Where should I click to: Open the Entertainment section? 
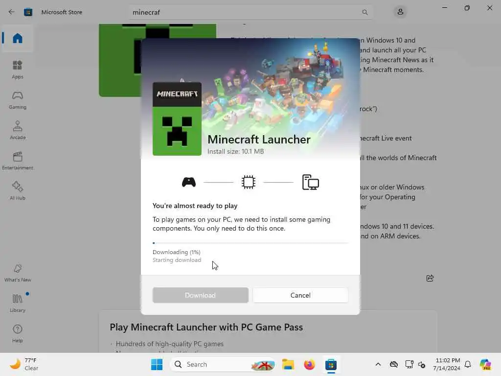pyautogui.click(x=18, y=161)
